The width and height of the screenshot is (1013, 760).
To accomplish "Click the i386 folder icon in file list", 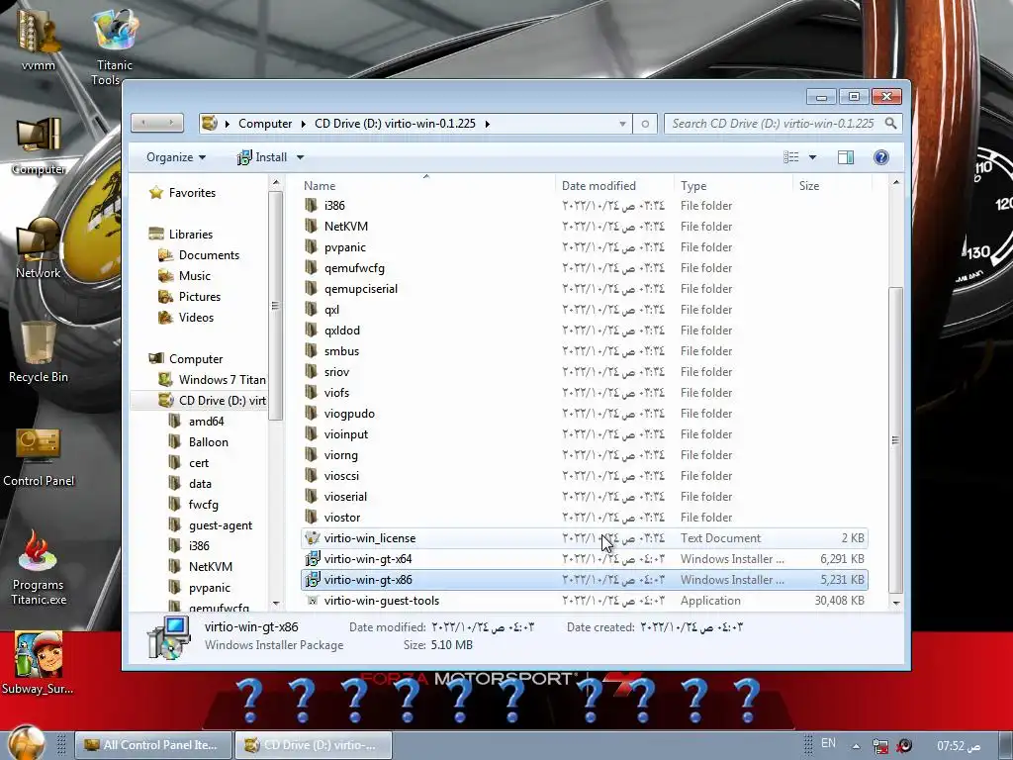I will click(312, 206).
